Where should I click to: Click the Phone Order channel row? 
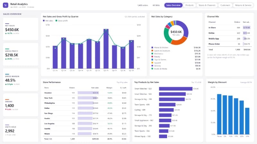coord(229,44)
